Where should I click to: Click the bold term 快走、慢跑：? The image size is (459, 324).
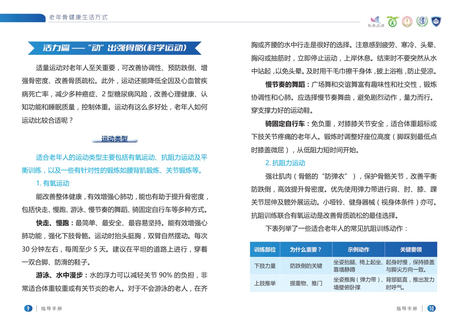coord(55,223)
